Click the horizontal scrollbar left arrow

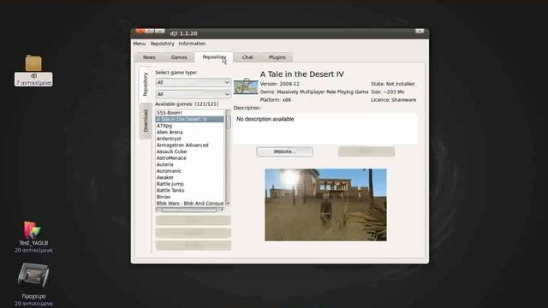(158, 210)
